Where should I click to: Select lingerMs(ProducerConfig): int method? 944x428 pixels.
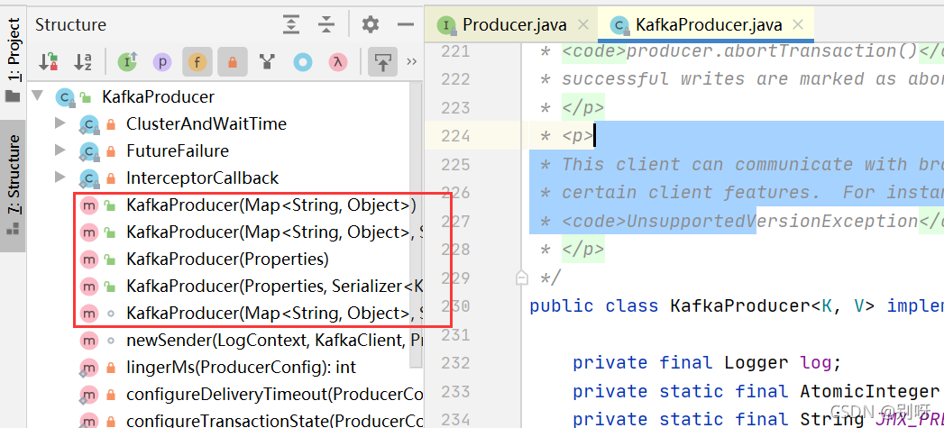coord(241,368)
